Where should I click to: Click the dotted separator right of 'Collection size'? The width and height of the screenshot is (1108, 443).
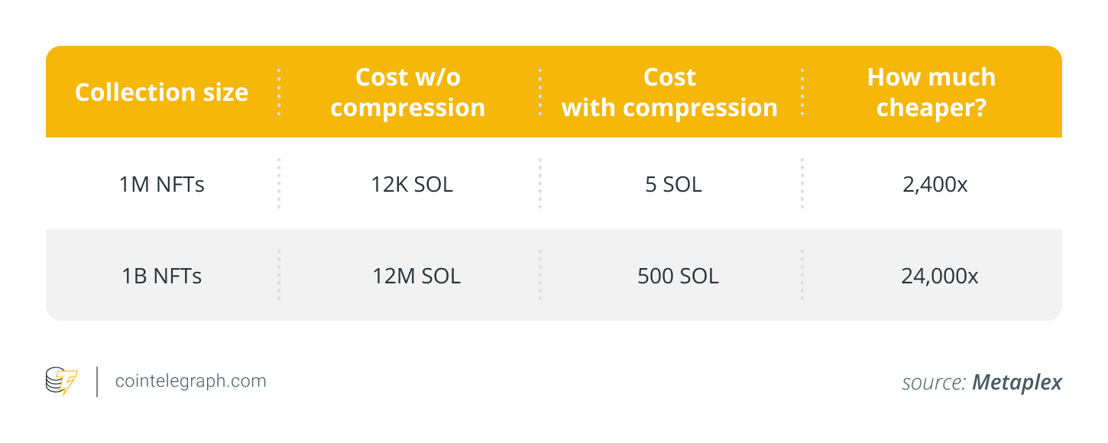pyautogui.click(x=279, y=92)
